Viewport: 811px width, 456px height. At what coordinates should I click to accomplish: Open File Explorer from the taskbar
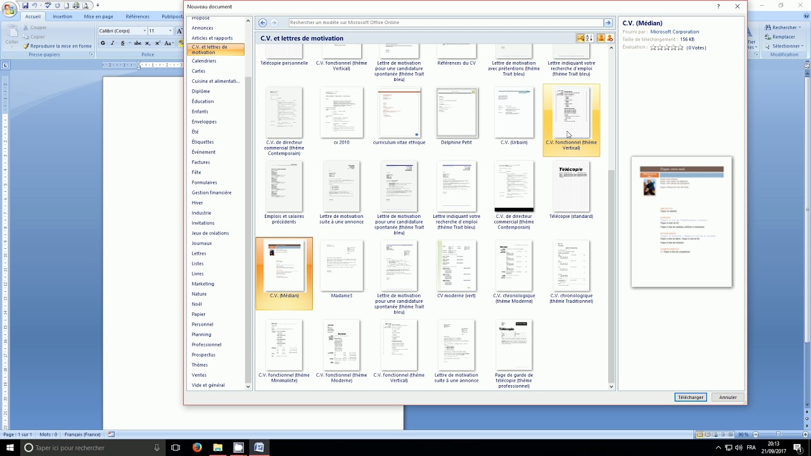(x=217, y=448)
